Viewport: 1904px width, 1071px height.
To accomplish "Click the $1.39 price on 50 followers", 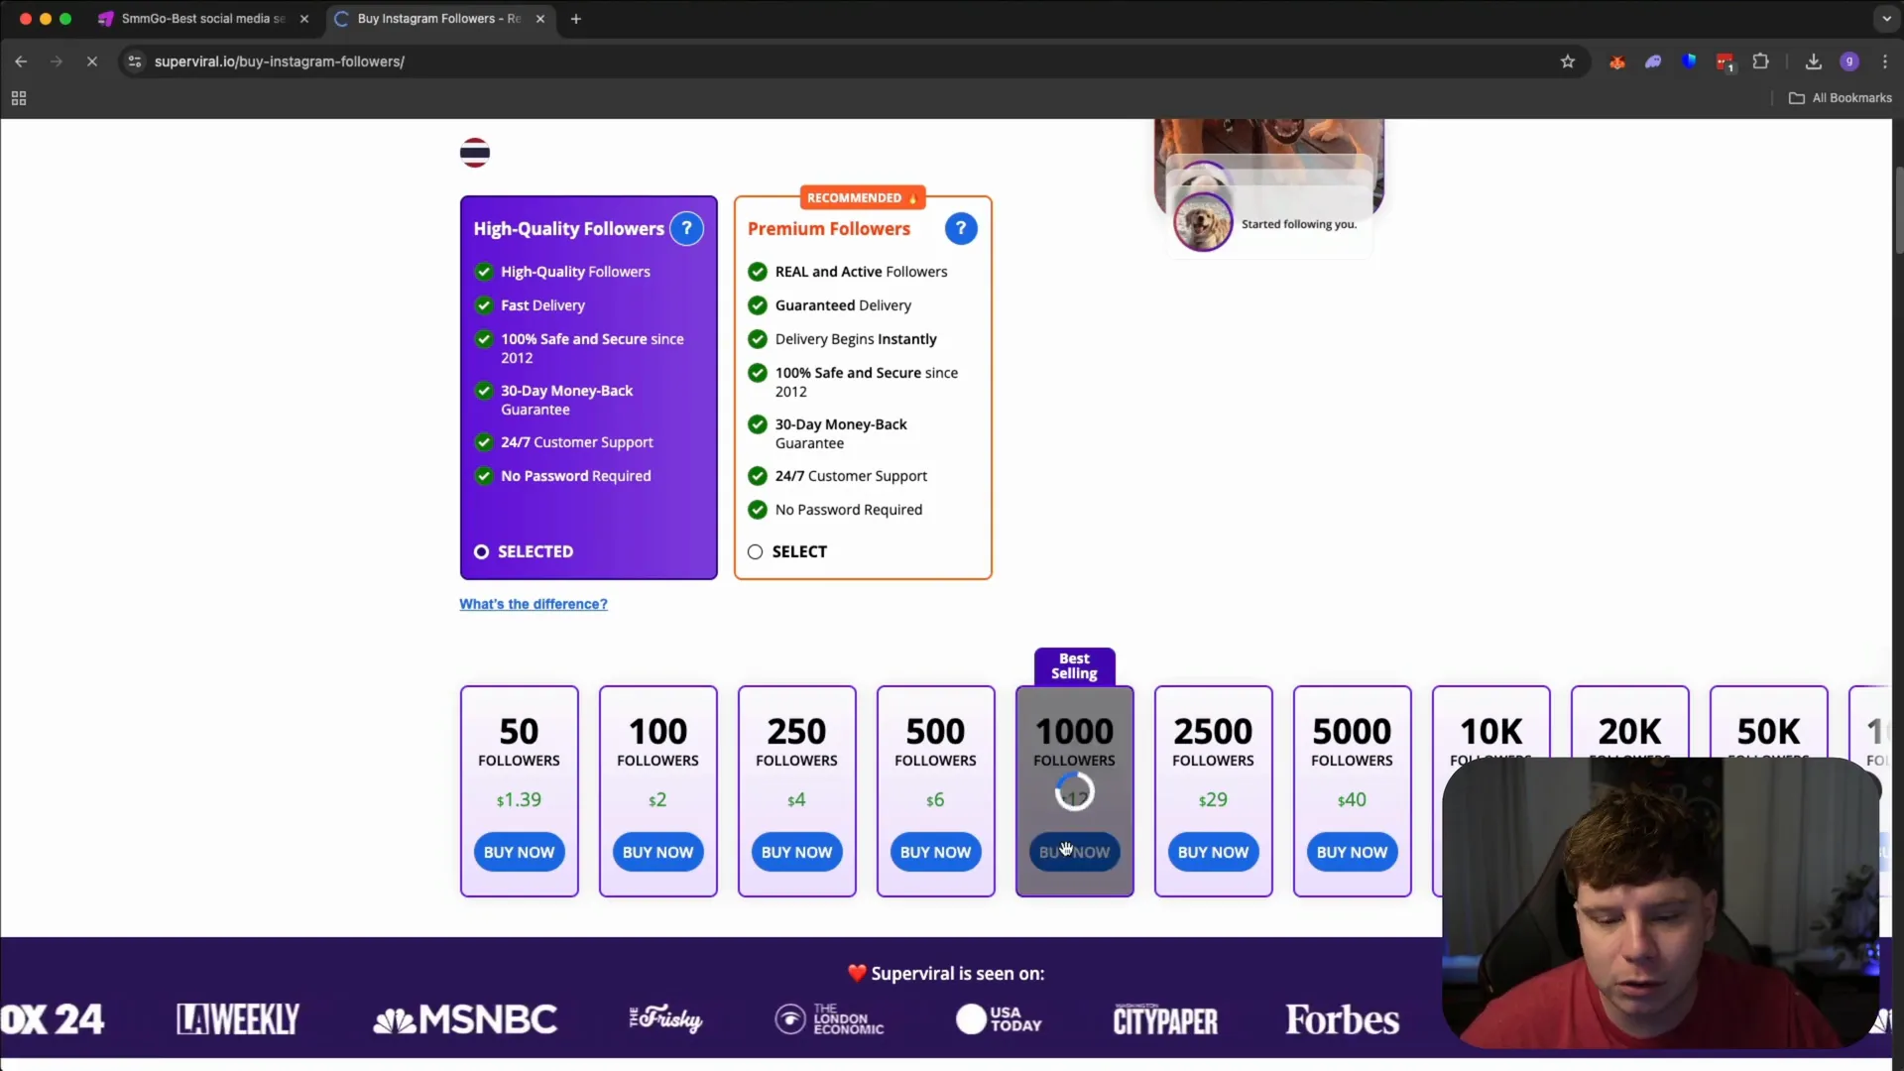I will coord(519,800).
